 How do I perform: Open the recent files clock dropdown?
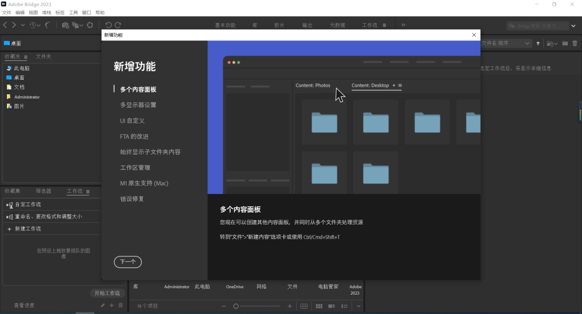coord(35,25)
